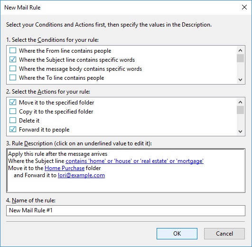Enable the 'Delete it' action

click(13, 120)
